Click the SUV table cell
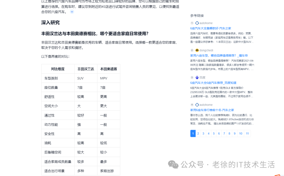This screenshot has width=284, height=176. pyautogui.click(x=80, y=78)
